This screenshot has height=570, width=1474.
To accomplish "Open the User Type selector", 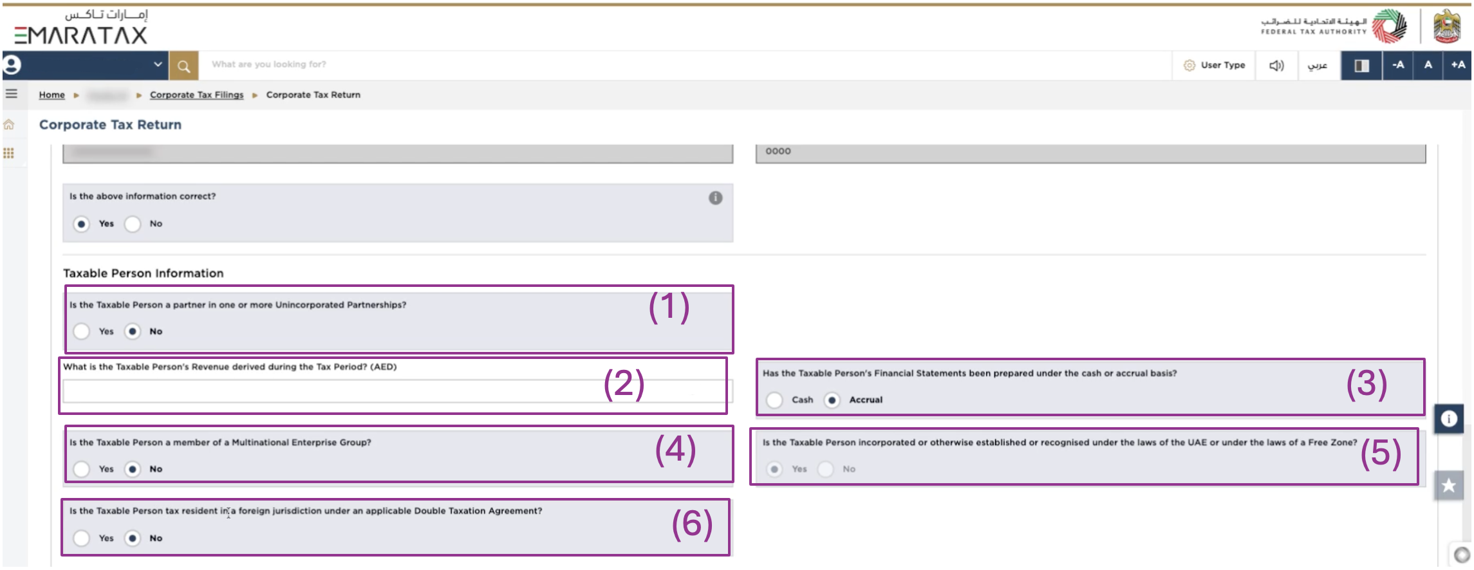I will pos(1214,65).
